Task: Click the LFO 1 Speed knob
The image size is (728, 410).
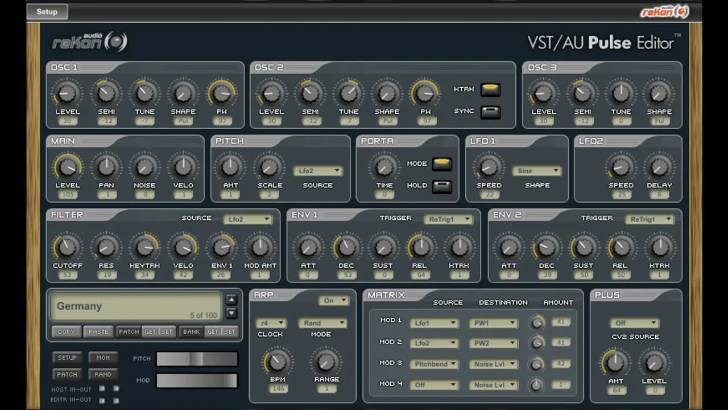Action: pos(489,167)
